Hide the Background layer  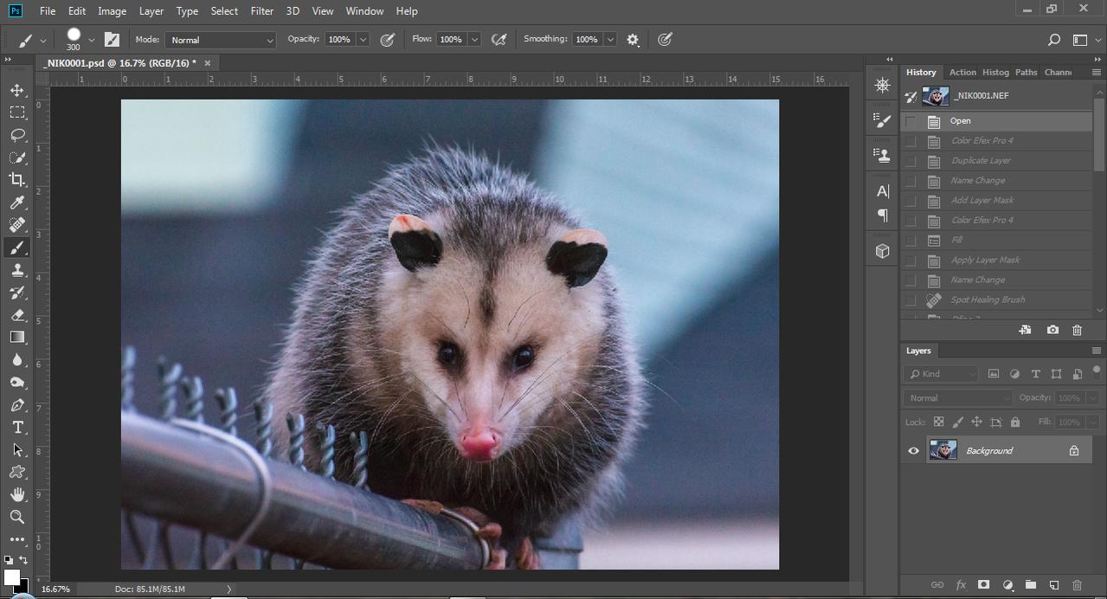tap(913, 451)
